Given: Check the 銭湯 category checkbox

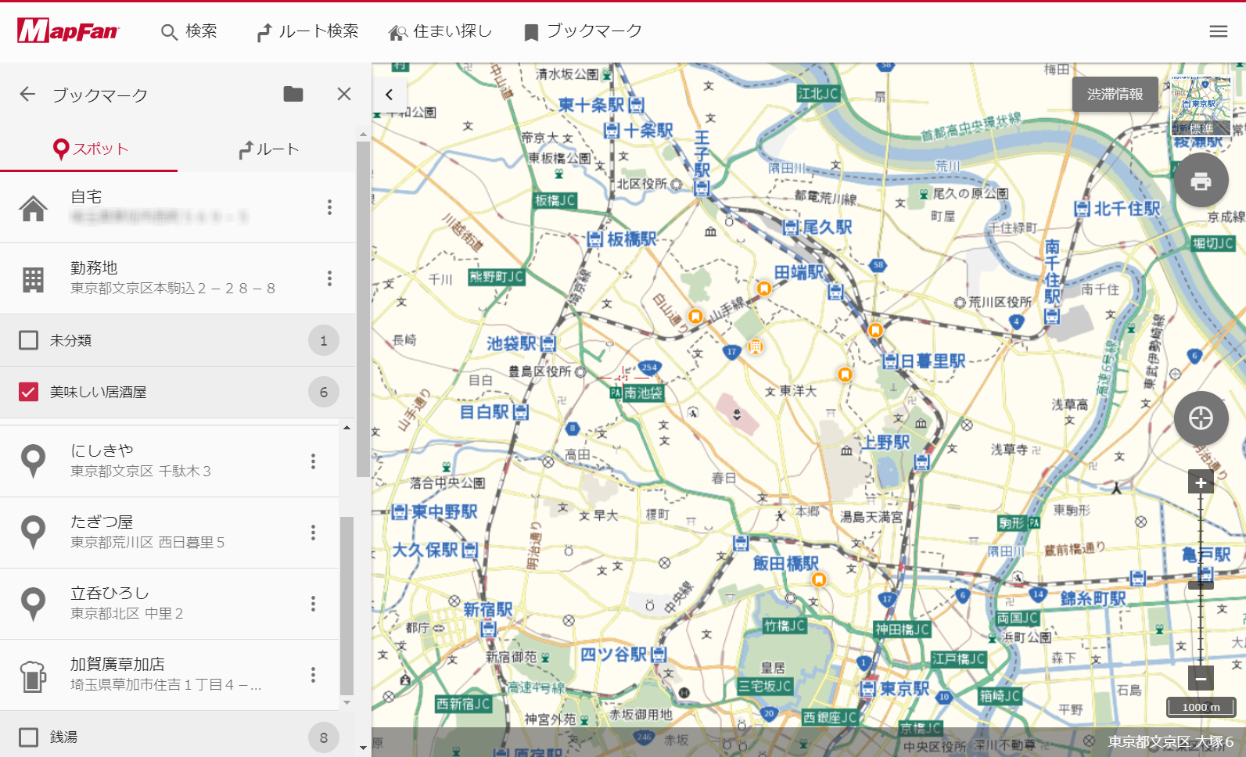Looking at the screenshot, I should pos(28,737).
